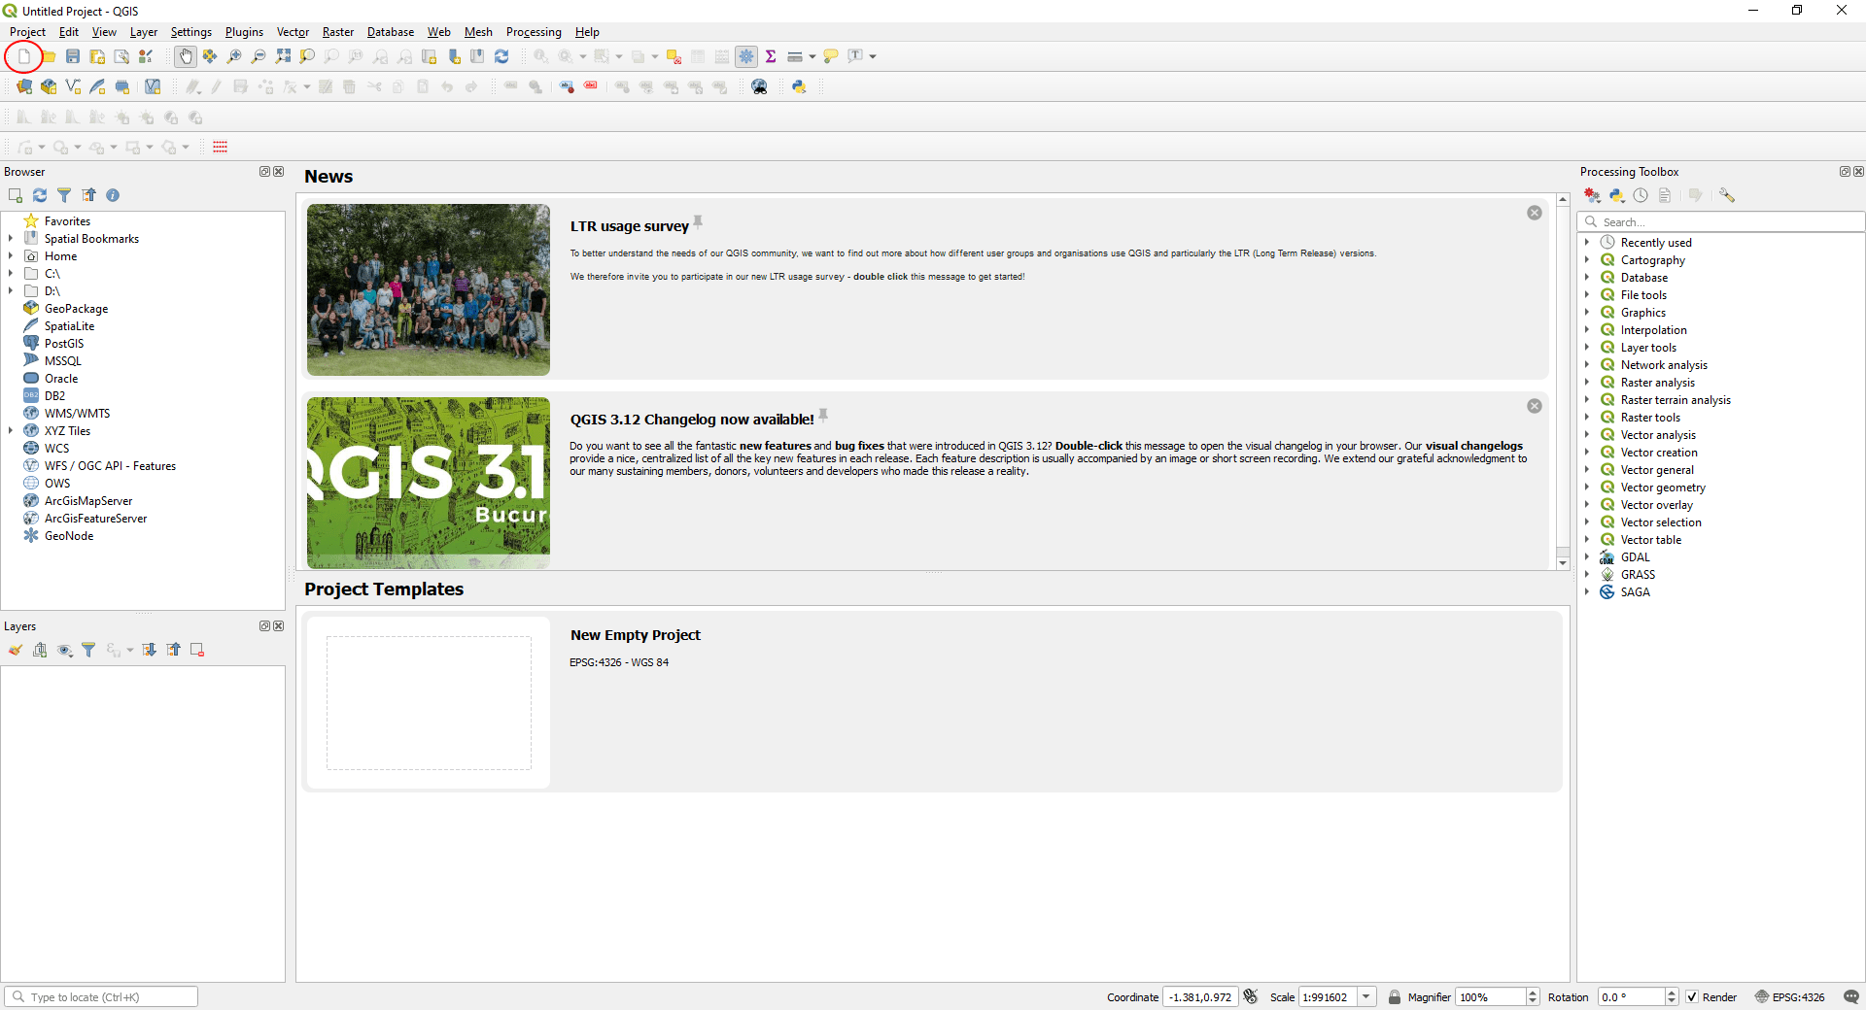Open the Layer menu

pyautogui.click(x=144, y=32)
